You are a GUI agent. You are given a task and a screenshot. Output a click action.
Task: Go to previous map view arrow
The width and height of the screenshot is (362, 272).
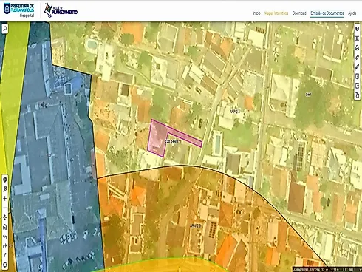tap(4, 237)
